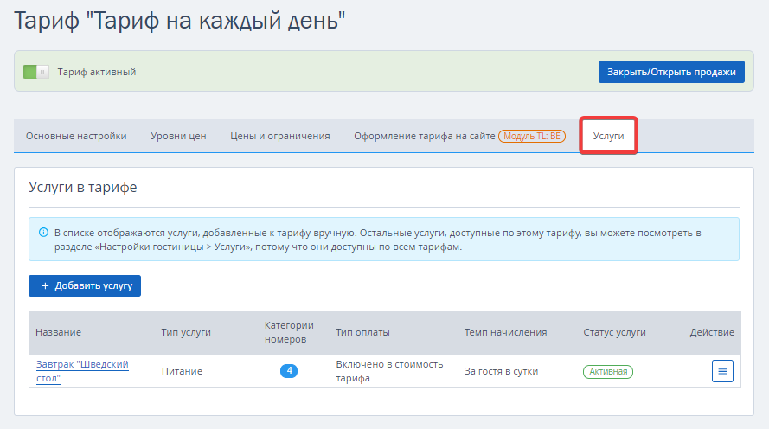Click the "Активная" status badge
Image resolution: width=769 pixels, height=429 pixels.
click(x=608, y=372)
